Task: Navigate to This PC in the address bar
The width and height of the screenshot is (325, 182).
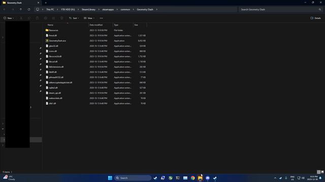Action: pos(50,10)
